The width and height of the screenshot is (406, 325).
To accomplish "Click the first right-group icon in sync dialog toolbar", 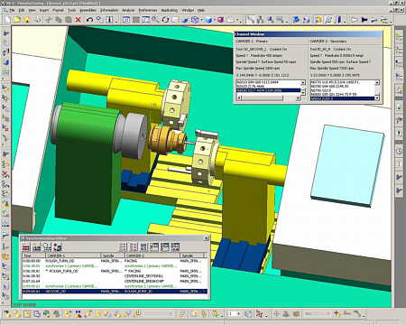I will click(x=124, y=247).
